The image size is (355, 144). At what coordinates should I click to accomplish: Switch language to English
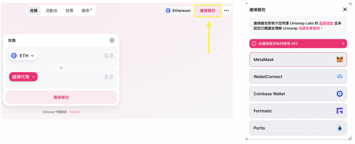coord(75,112)
